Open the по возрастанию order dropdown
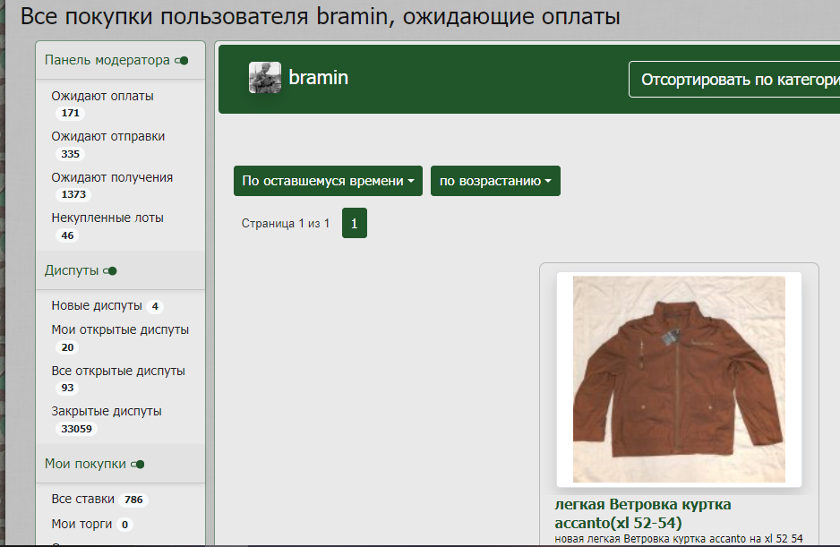 pos(495,181)
